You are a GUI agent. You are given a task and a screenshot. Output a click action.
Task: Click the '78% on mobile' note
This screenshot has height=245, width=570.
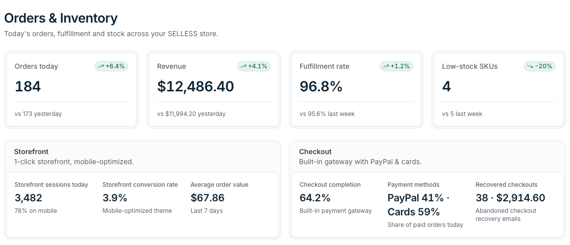pyautogui.click(x=36, y=211)
